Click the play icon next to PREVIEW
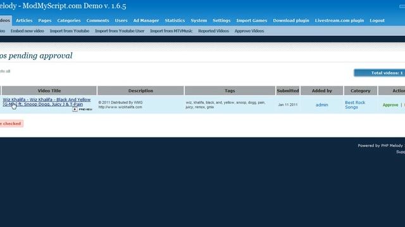Image resolution: width=405 pixels, height=227 pixels. tap(75, 109)
